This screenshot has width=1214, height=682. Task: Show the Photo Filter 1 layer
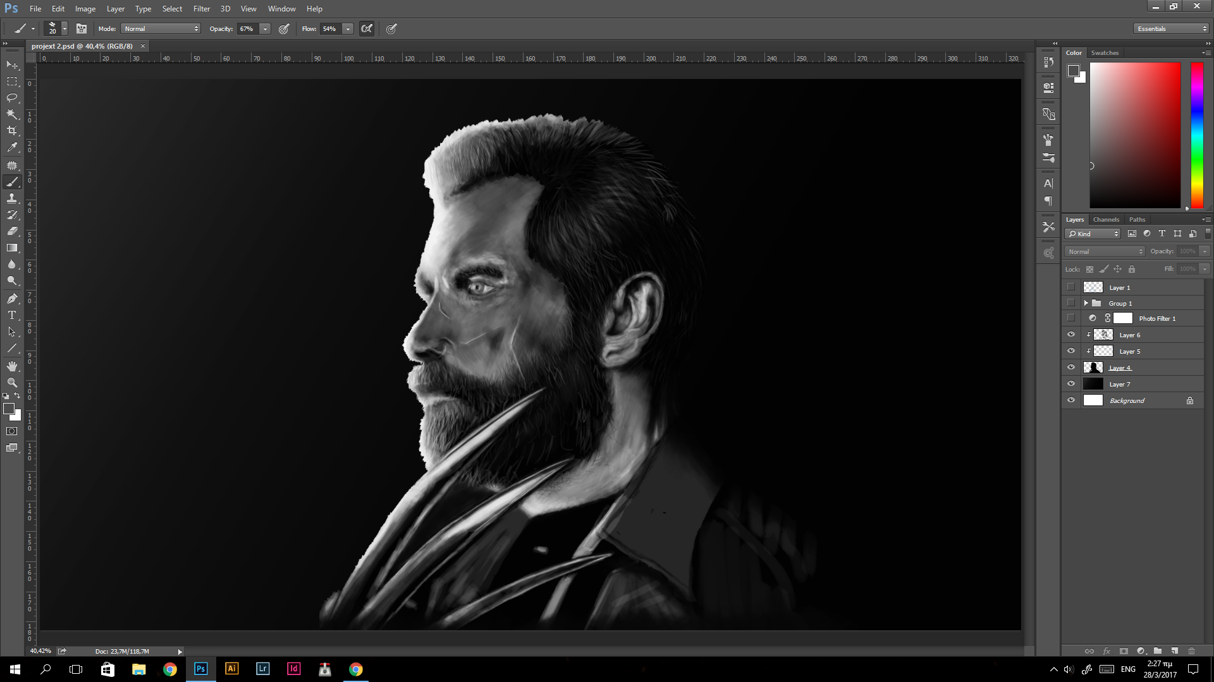tap(1071, 318)
